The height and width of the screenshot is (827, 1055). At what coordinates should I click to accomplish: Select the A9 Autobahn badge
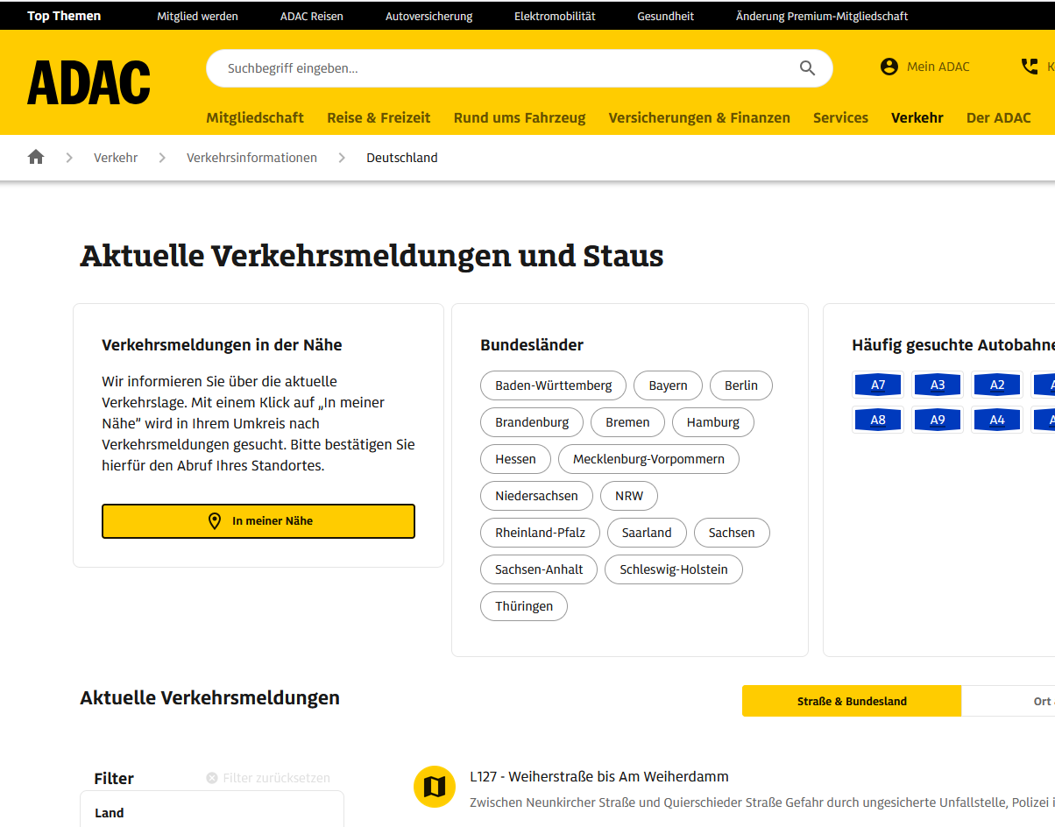point(938,420)
